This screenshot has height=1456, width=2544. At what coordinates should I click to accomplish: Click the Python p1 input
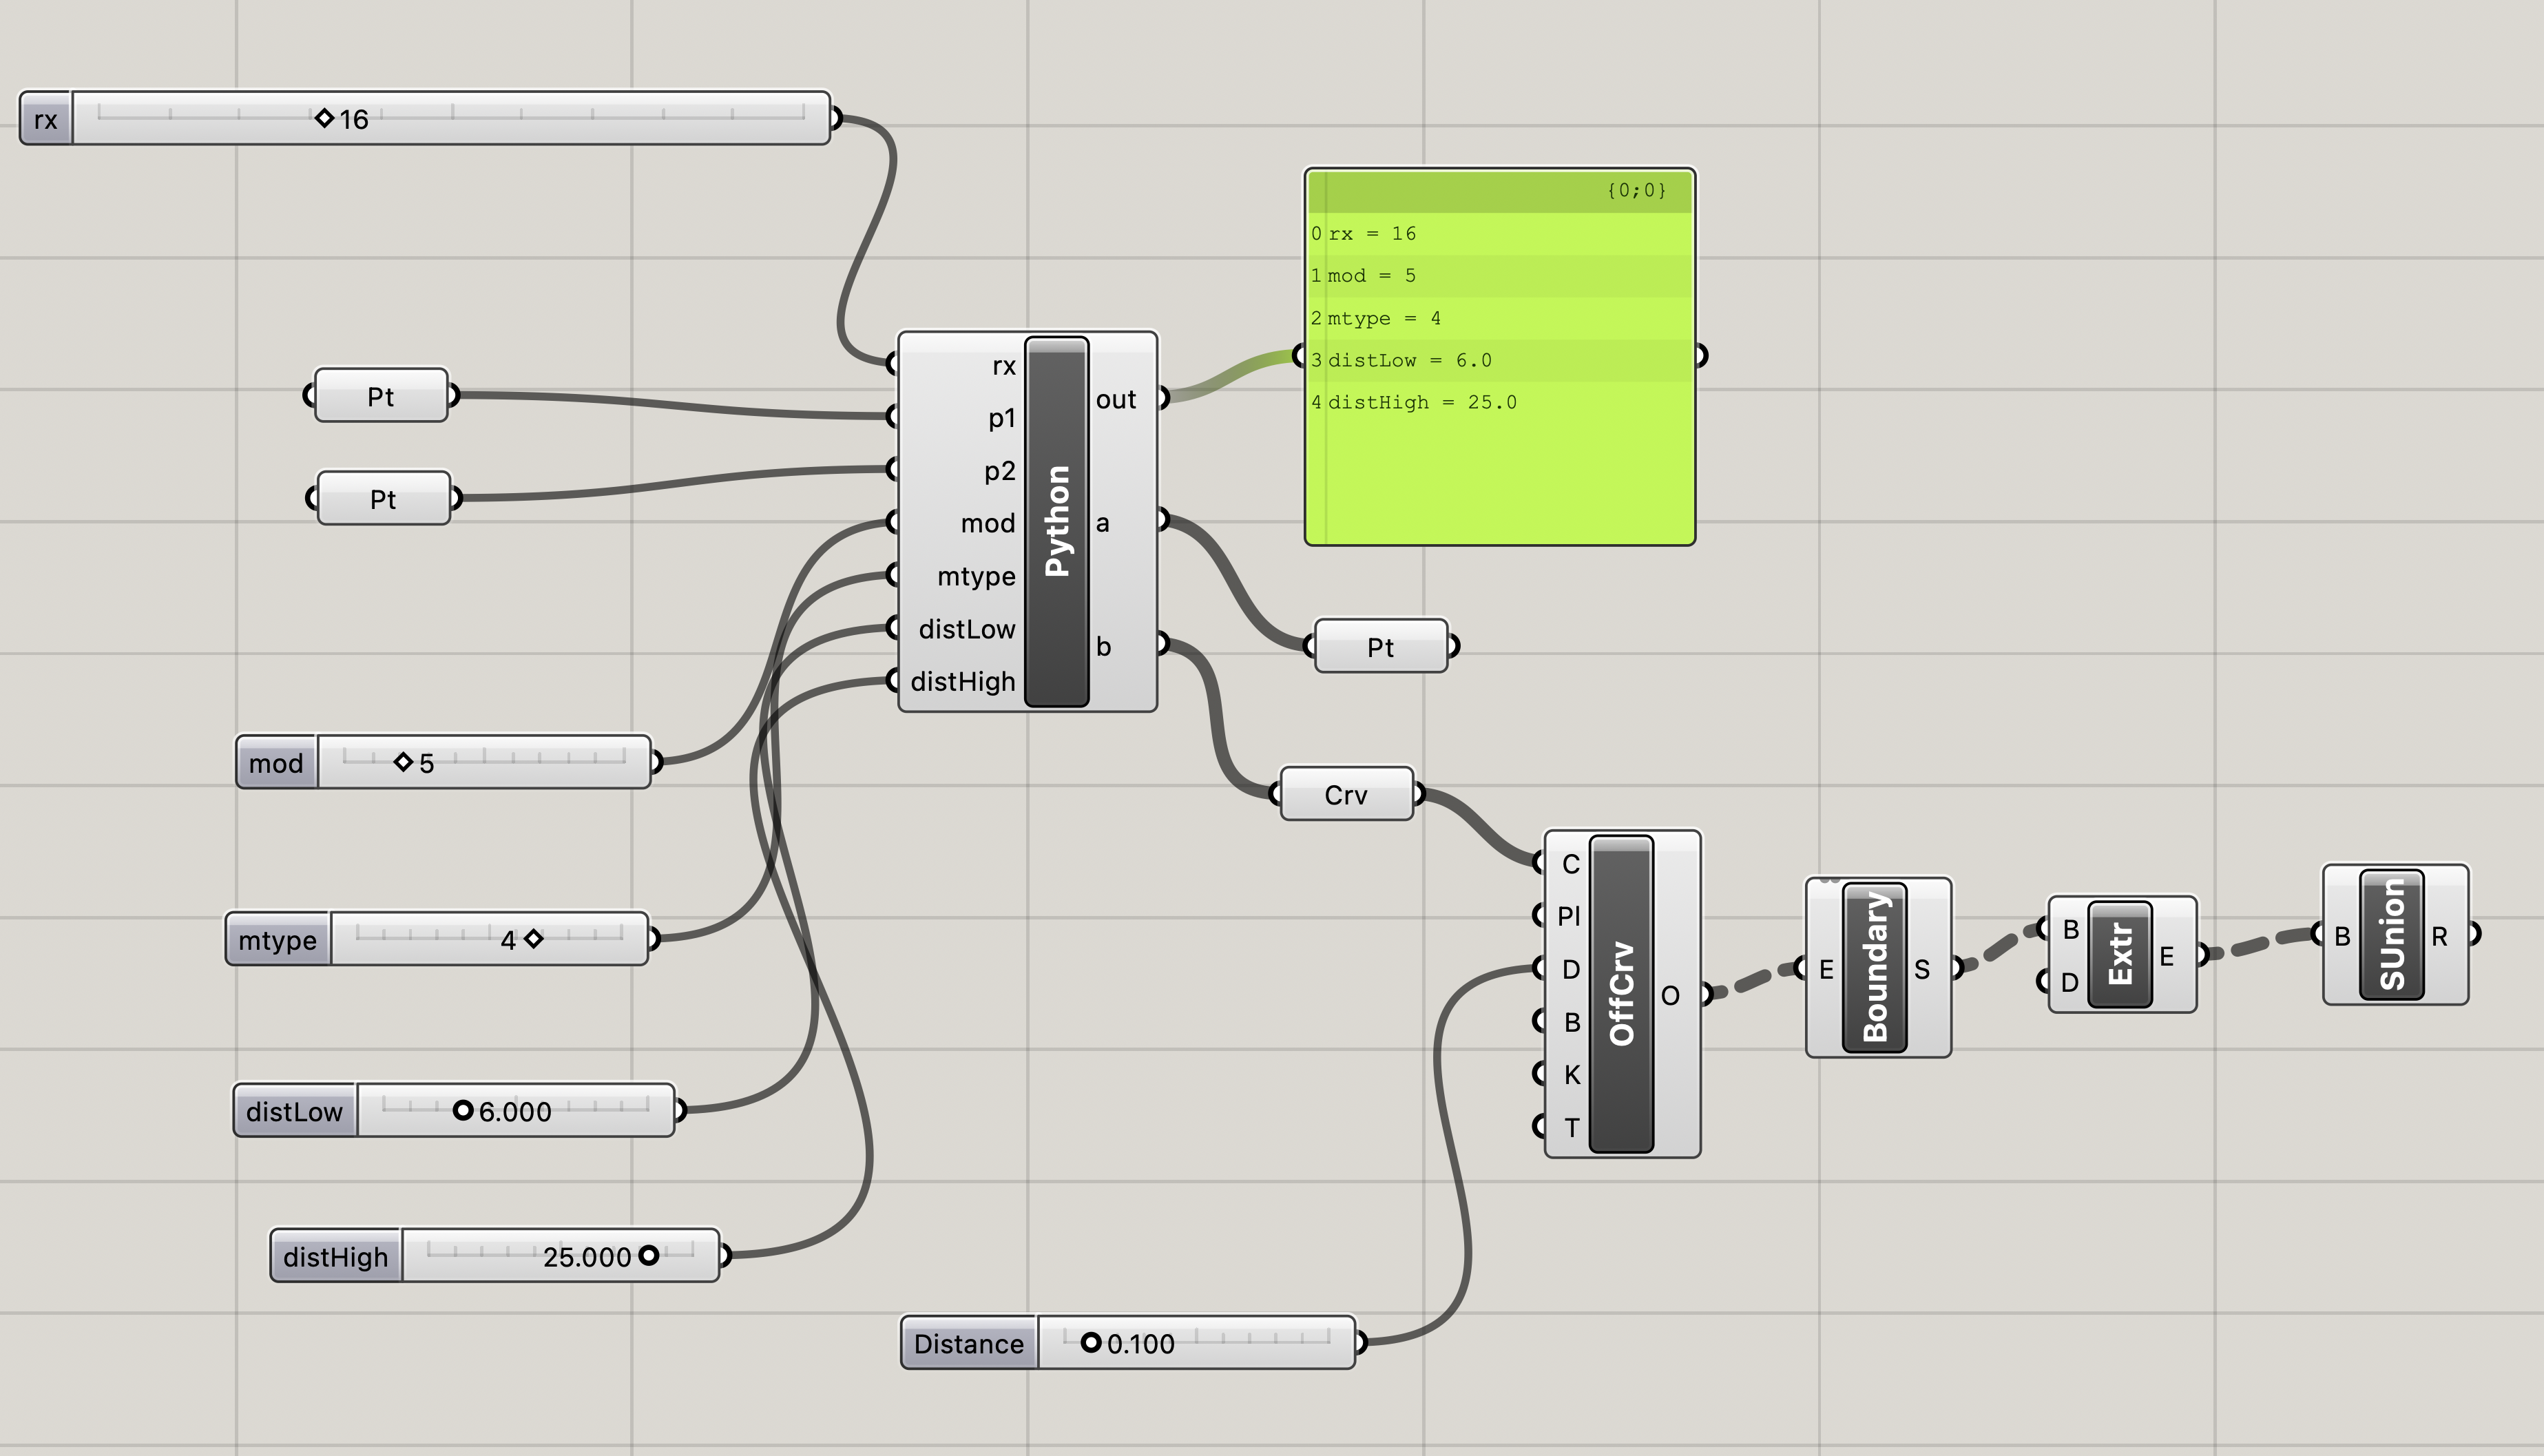[1001, 417]
